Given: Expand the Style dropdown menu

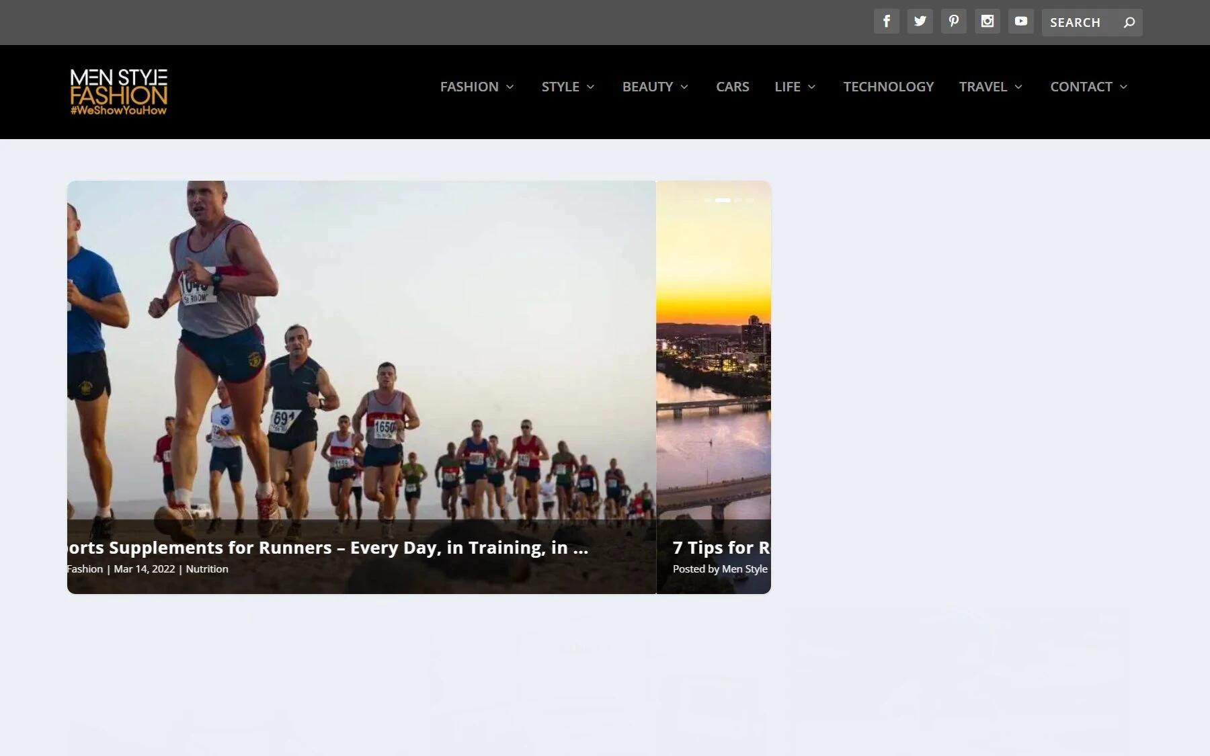Looking at the screenshot, I should point(568,87).
